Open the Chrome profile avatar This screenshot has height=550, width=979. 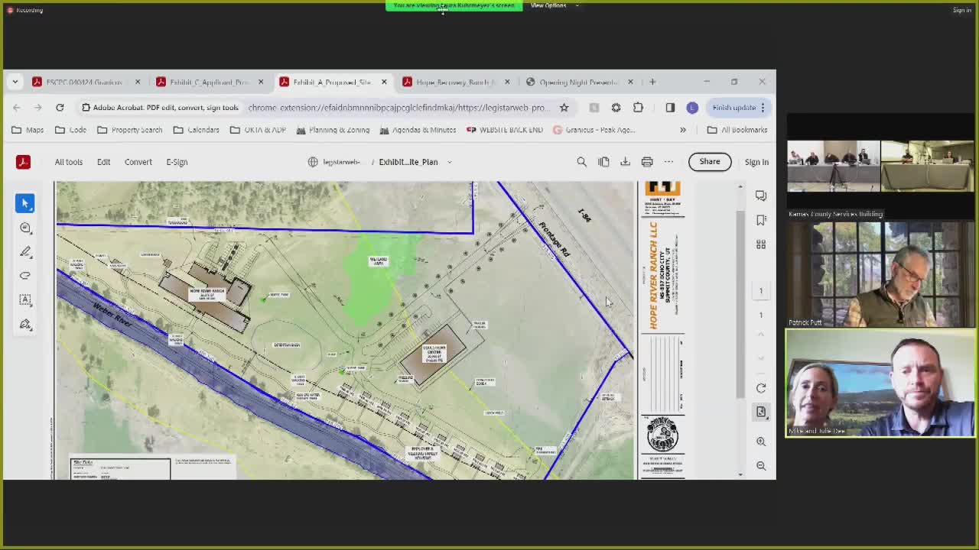(x=692, y=108)
